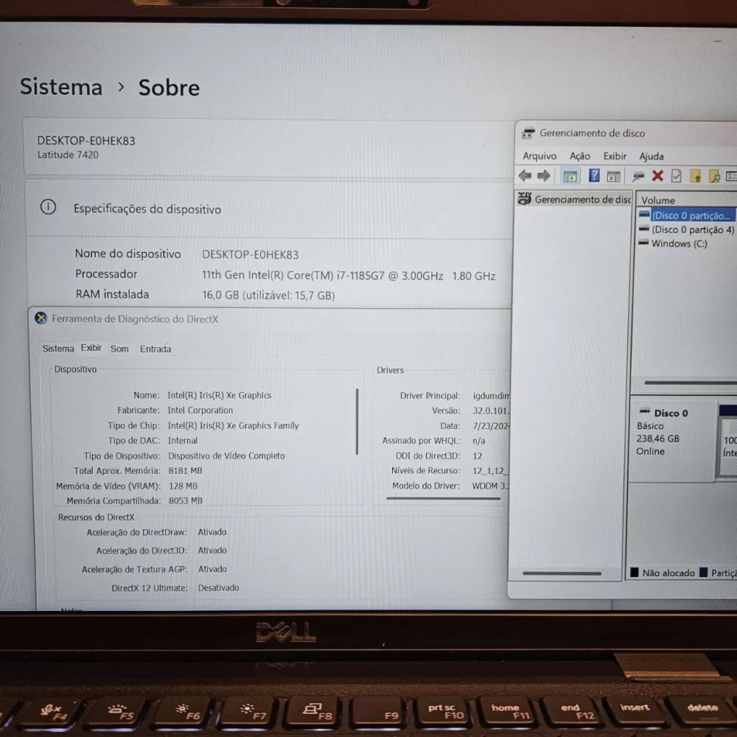The image size is (737, 737).
Task: Click the DirectX 12 Ultimate Desativado value
Action: coord(219,587)
